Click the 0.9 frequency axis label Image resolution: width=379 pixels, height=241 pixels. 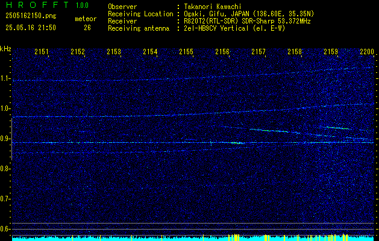tap(5, 139)
